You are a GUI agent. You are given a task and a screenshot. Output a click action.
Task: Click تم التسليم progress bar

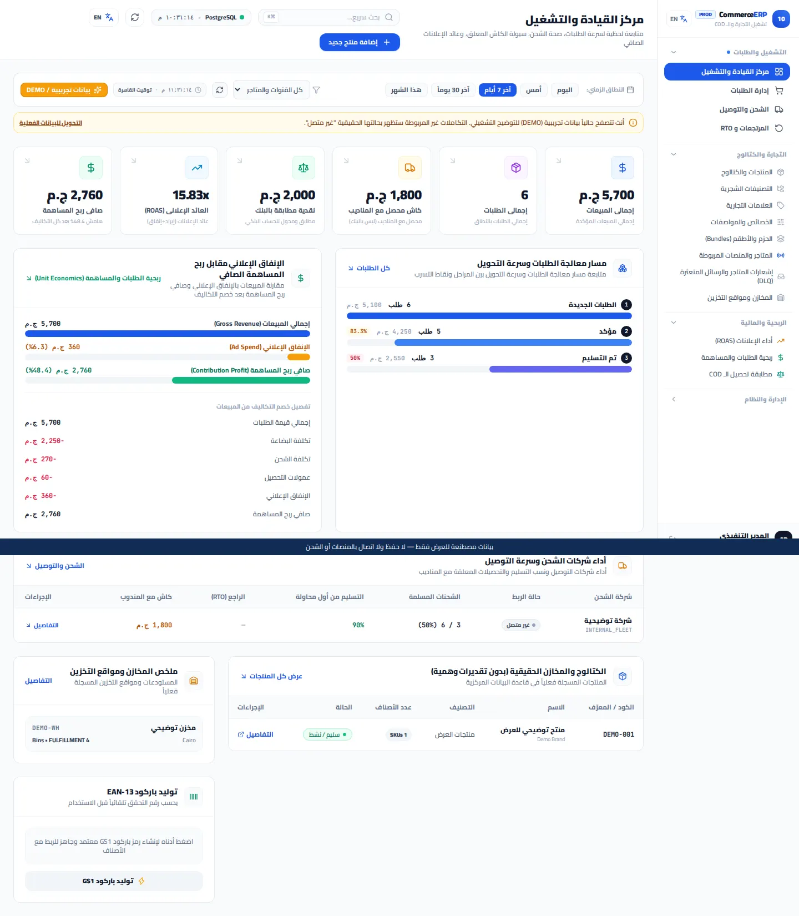(489, 369)
